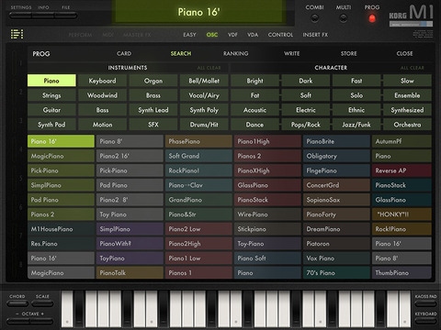Select the Soft Grand program
The width and height of the screenshot is (441, 330).
198,156
